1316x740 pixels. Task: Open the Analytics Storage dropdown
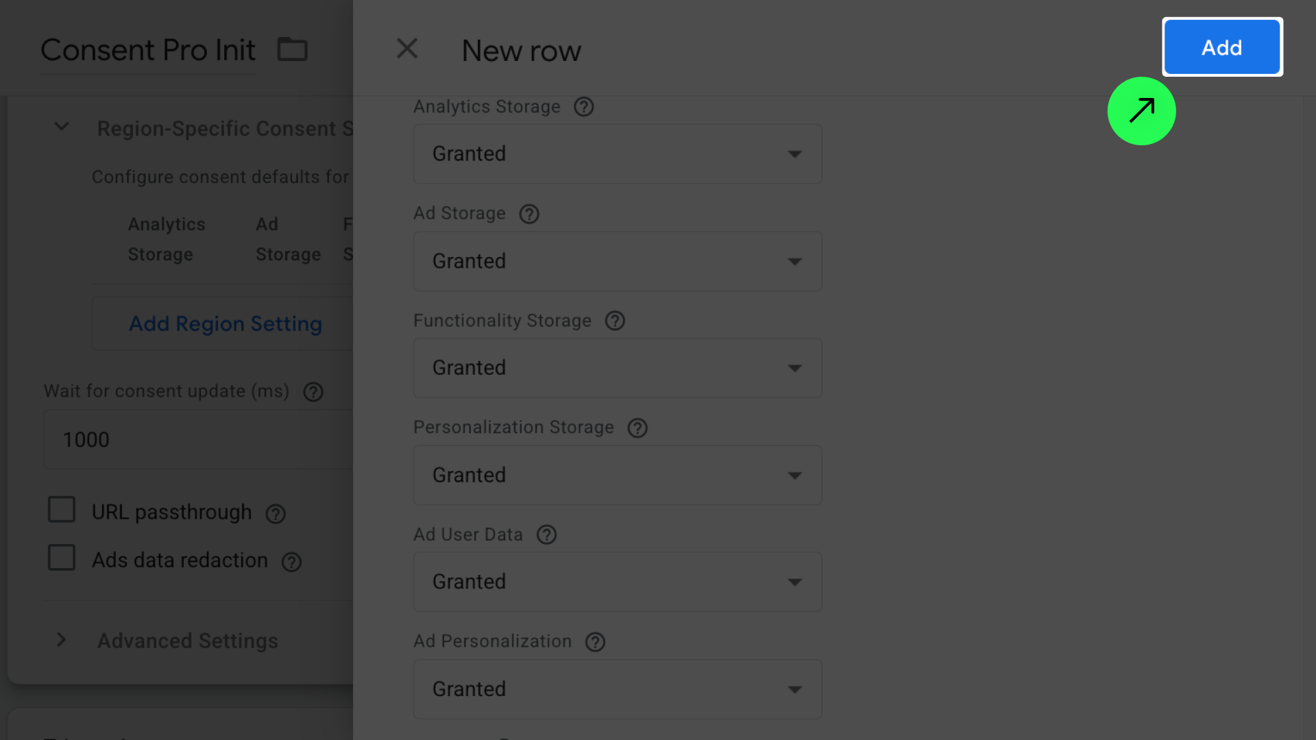pyautogui.click(x=617, y=153)
